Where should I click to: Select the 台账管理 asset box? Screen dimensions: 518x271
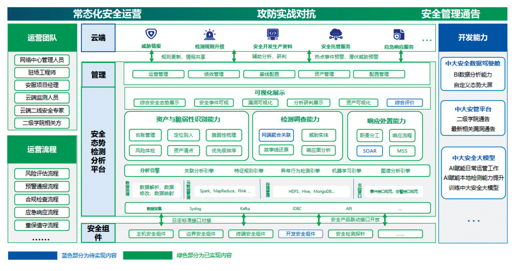pyautogui.click(x=145, y=135)
